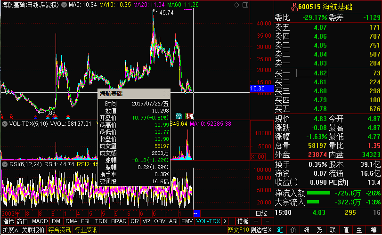Click the 停 suspension marker icon

click(179, 116)
